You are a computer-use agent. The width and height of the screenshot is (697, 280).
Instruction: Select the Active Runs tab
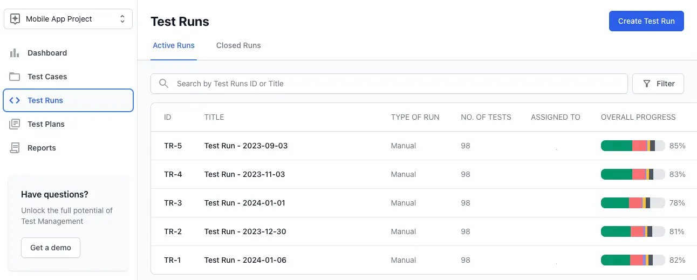click(174, 45)
